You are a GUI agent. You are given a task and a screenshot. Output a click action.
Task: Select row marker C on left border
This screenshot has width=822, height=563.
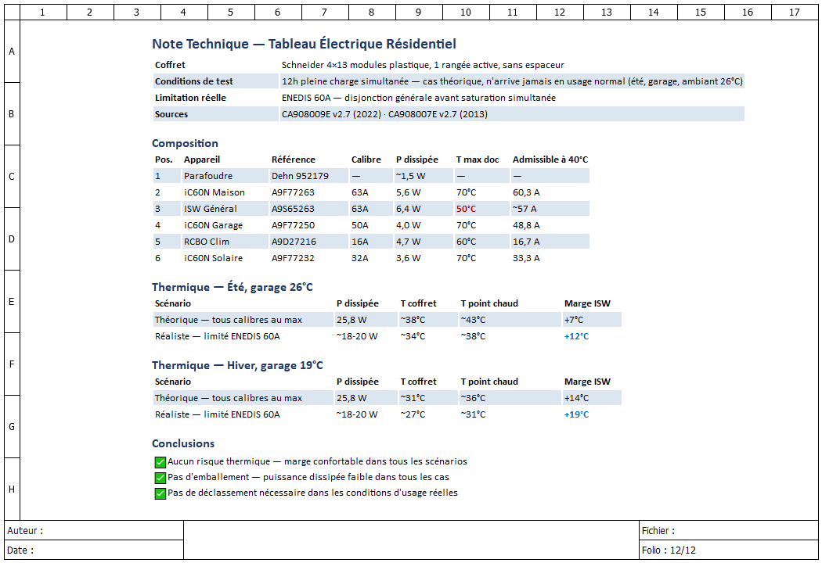click(12, 177)
